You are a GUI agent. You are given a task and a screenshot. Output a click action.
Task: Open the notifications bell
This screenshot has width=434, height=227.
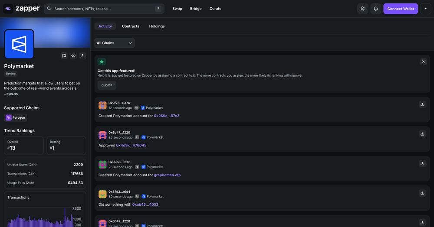tap(375, 9)
